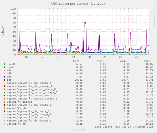Click sdd current value 20.32
The image size is (157, 133).
tap(79, 80)
